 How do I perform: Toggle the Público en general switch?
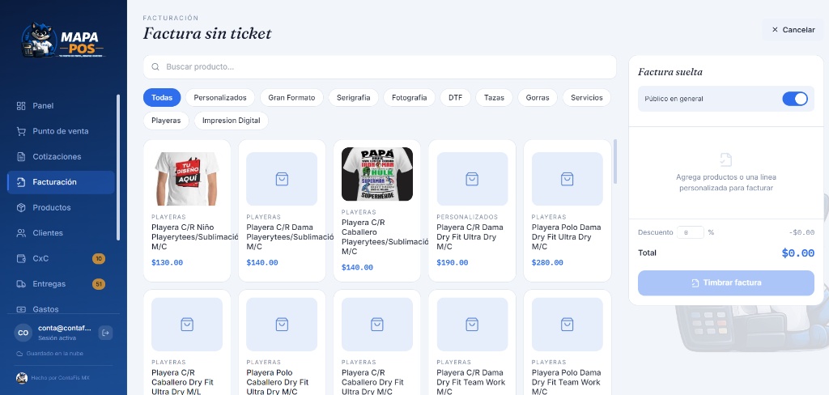[795, 99]
